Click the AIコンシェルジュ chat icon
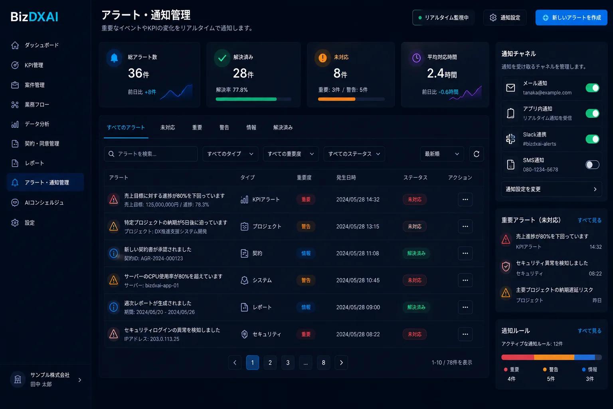 15,203
